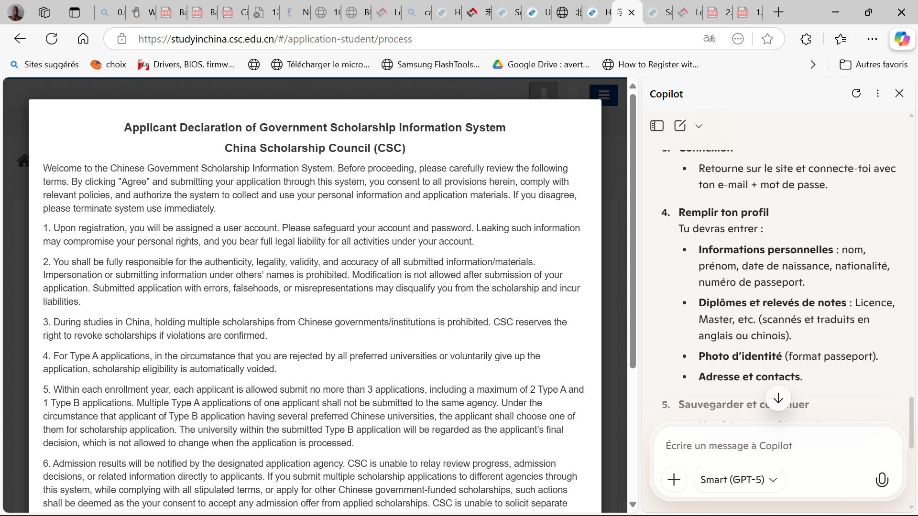Add this page to favorites star
The image size is (918, 516).
[767, 39]
